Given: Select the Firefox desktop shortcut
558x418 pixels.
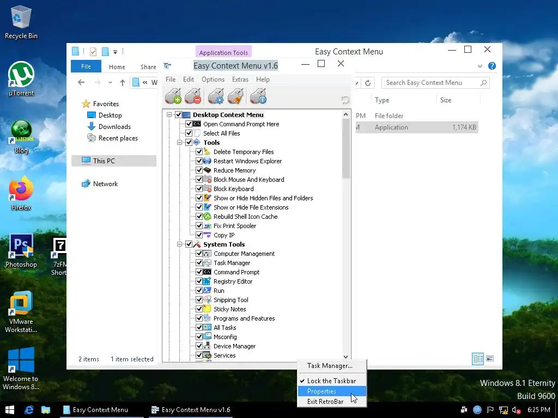Looking at the screenshot, I should pyautogui.click(x=21, y=193).
